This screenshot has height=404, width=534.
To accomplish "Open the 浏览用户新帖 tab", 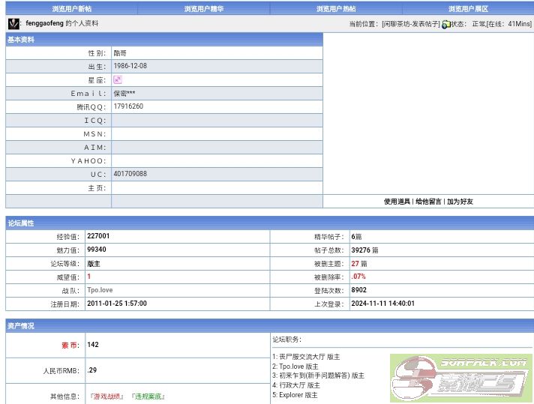I will 72,9.
